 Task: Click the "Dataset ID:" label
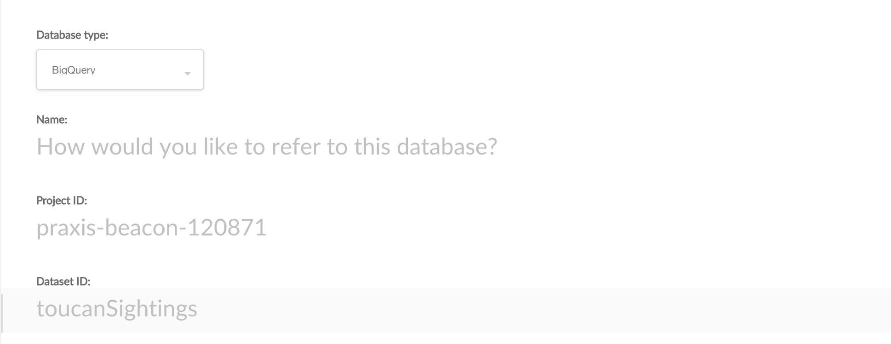tap(63, 281)
